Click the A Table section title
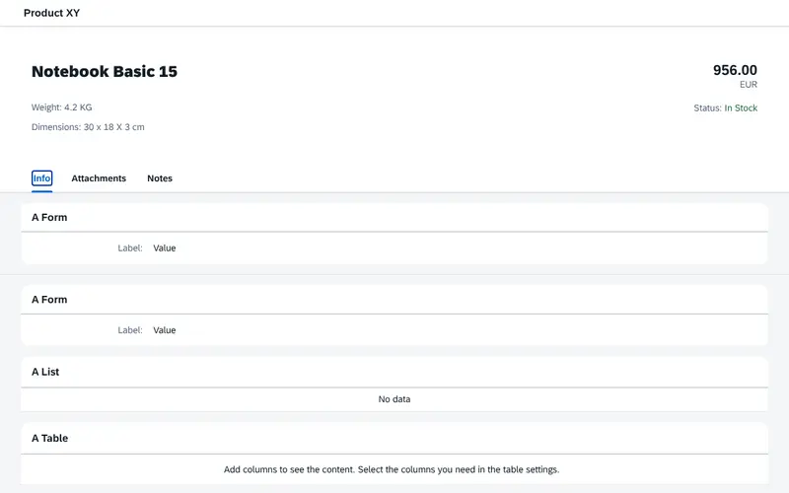Viewport: 789px width, 493px height. (x=49, y=438)
